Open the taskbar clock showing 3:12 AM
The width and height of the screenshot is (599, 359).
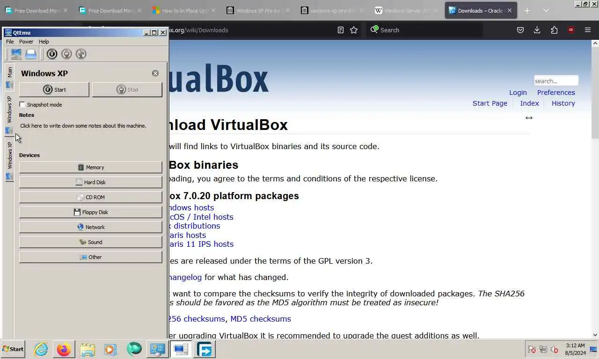point(575,349)
